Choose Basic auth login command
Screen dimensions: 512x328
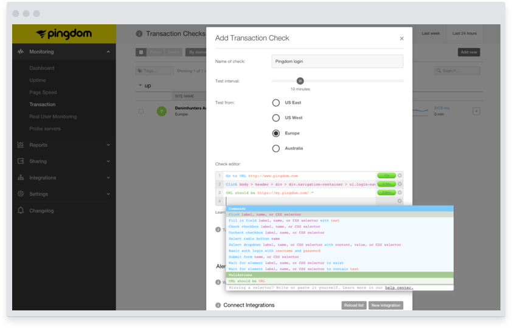click(x=339, y=251)
